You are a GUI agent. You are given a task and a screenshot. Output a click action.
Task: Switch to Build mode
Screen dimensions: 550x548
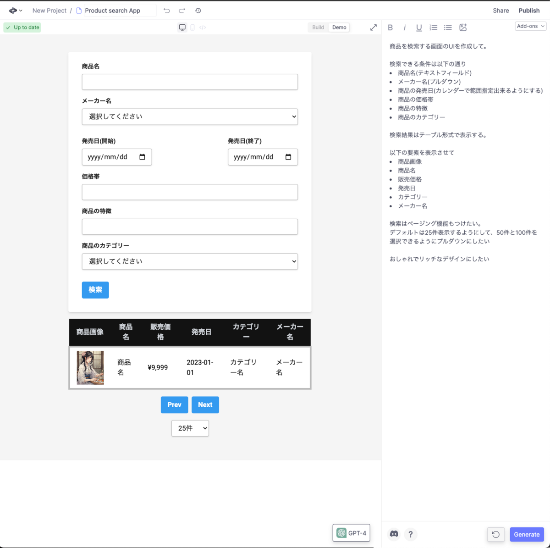tap(318, 28)
